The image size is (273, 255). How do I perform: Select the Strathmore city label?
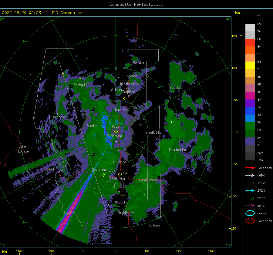click(147, 180)
